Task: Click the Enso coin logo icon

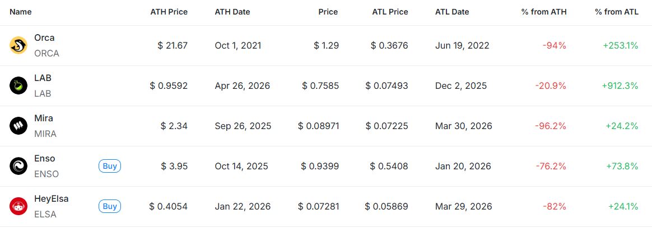Action: (x=18, y=166)
